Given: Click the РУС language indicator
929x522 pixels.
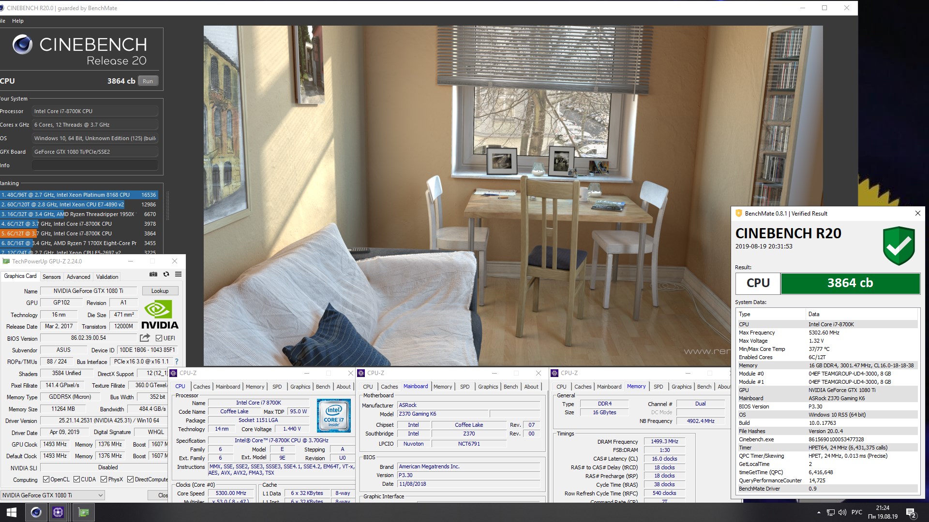Looking at the screenshot, I should click(x=856, y=512).
